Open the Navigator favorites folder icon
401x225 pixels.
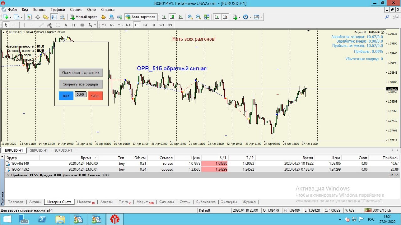click(46, 17)
